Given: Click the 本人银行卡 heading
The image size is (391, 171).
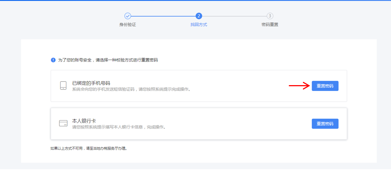Looking at the screenshot, I should coord(84,121).
